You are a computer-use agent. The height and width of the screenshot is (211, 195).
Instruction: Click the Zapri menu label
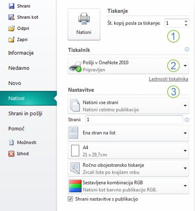click(22, 40)
